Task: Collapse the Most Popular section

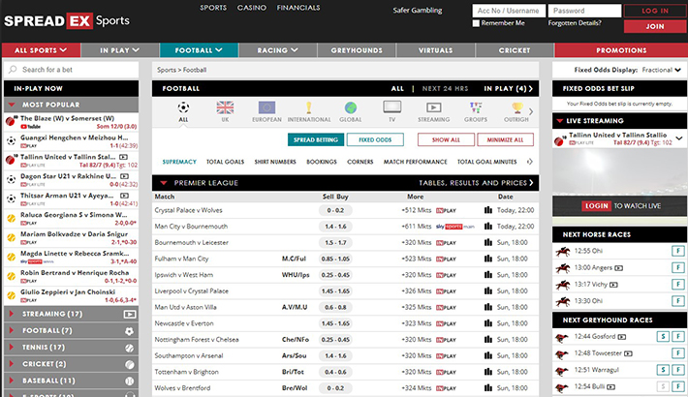Action: pyautogui.click(x=71, y=105)
